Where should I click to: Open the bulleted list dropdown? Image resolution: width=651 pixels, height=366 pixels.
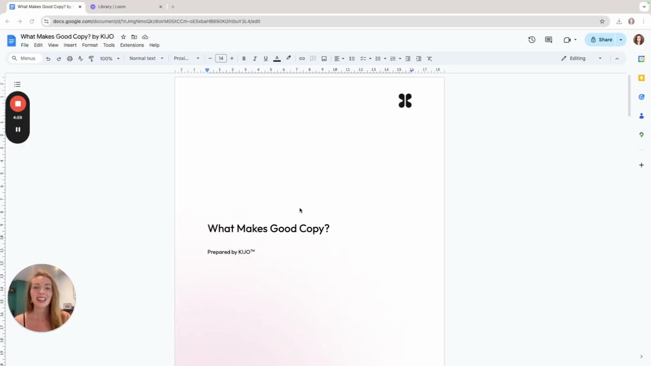pyautogui.click(x=380, y=58)
